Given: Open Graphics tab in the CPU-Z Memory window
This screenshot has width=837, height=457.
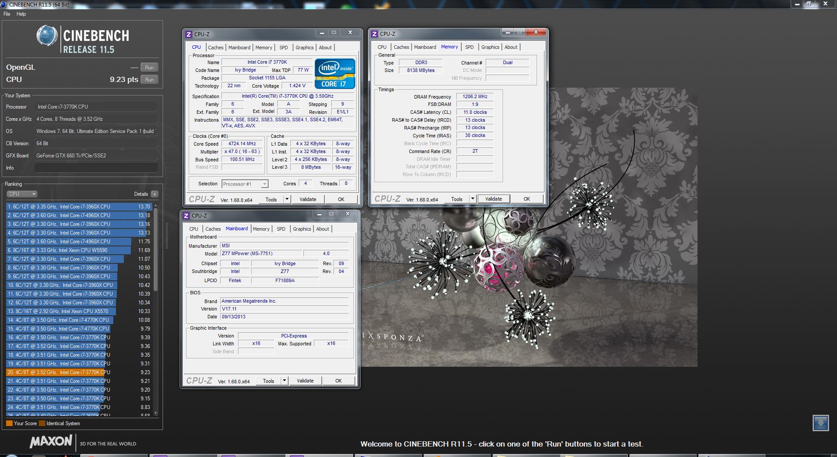Looking at the screenshot, I should (490, 47).
